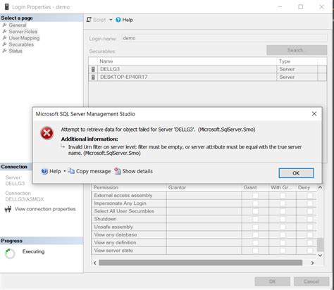Click the blue Help icon in toolbar
This screenshot has width=334, height=290.
coord(118,20)
